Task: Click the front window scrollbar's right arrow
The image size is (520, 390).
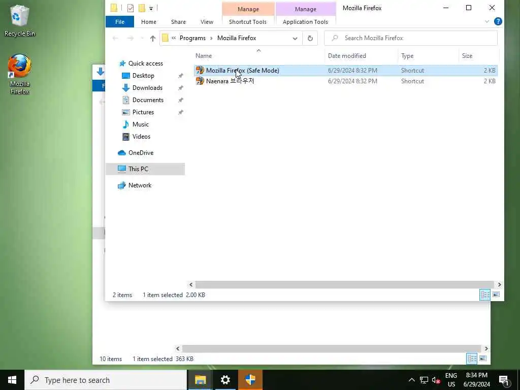Action: tap(499, 284)
